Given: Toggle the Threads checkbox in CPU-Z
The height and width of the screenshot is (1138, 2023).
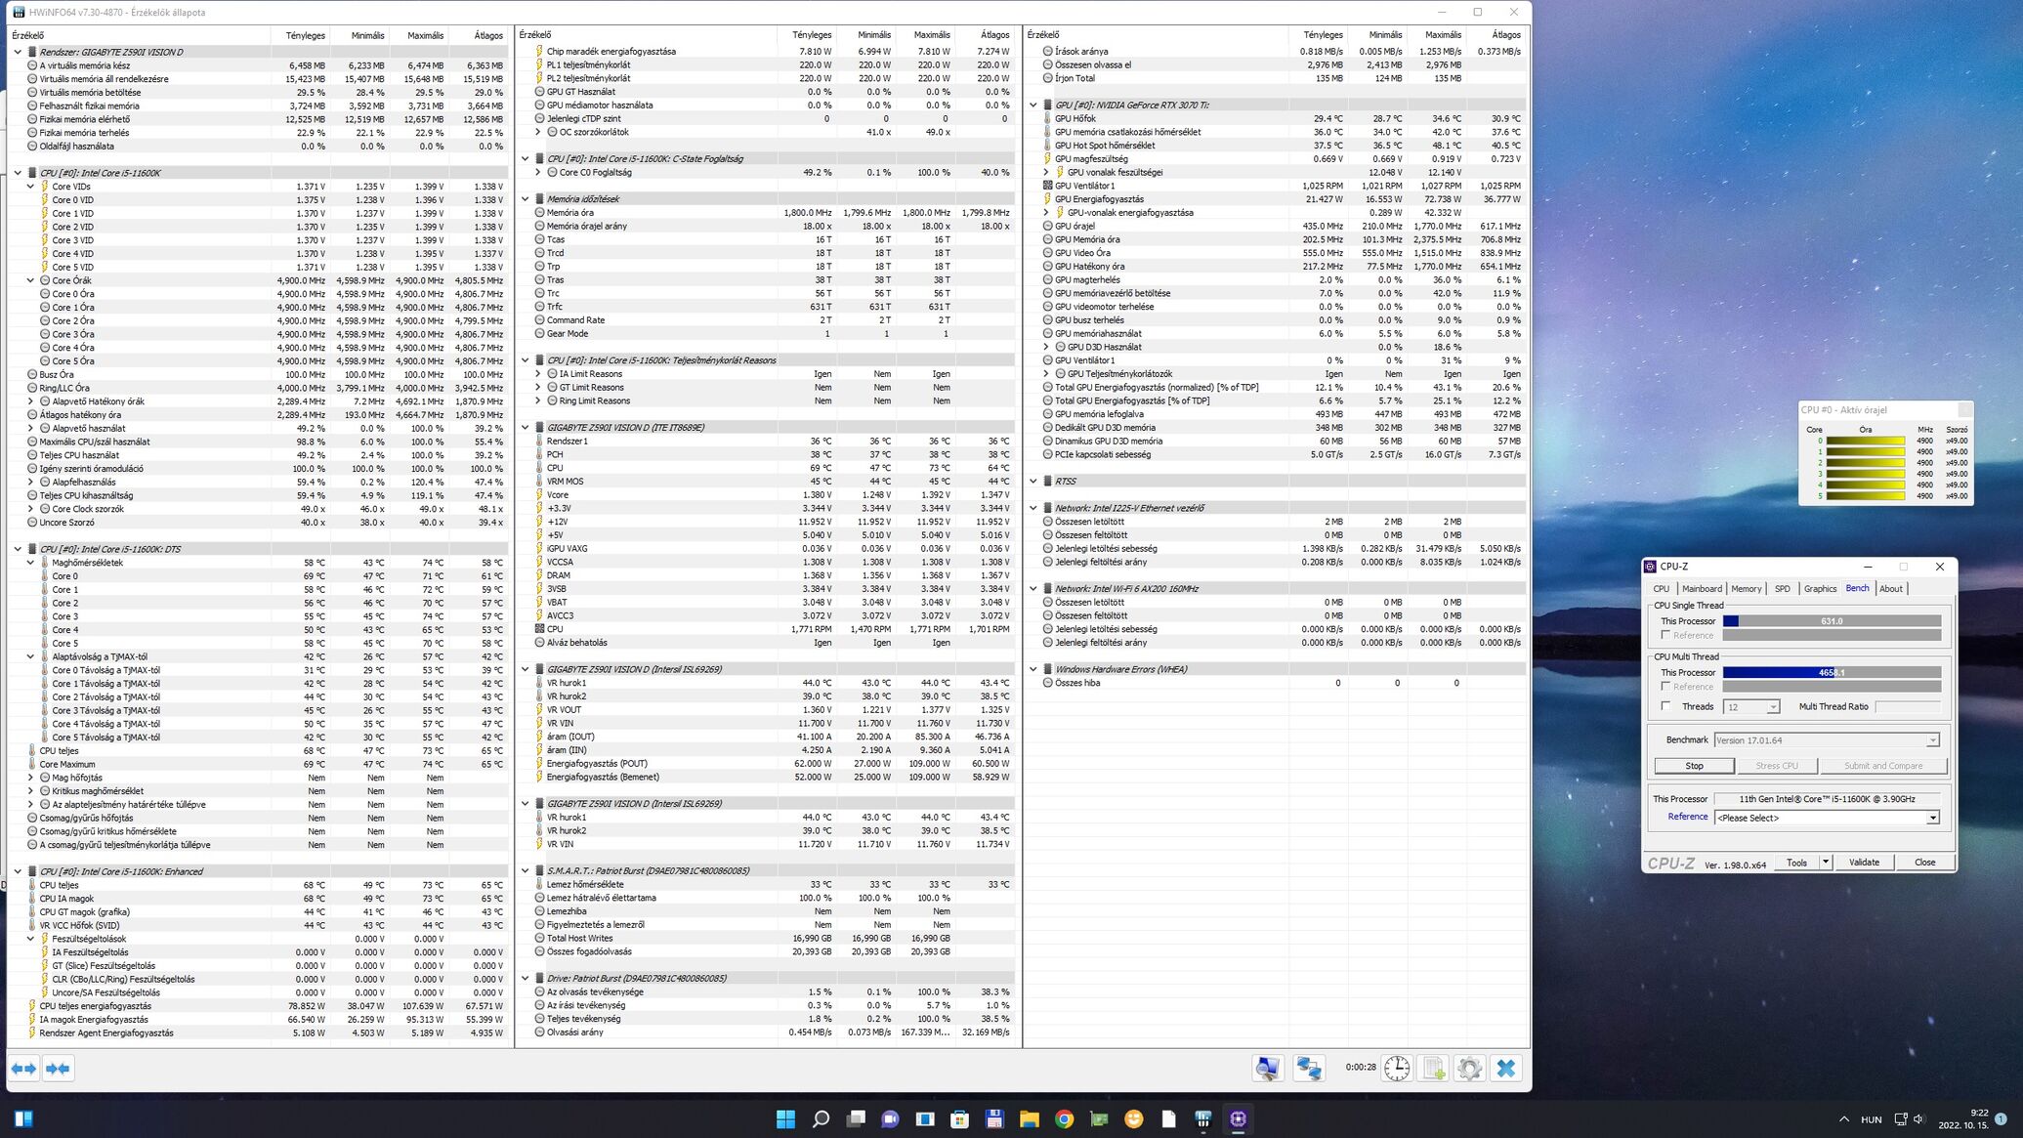Looking at the screenshot, I should tap(1665, 706).
